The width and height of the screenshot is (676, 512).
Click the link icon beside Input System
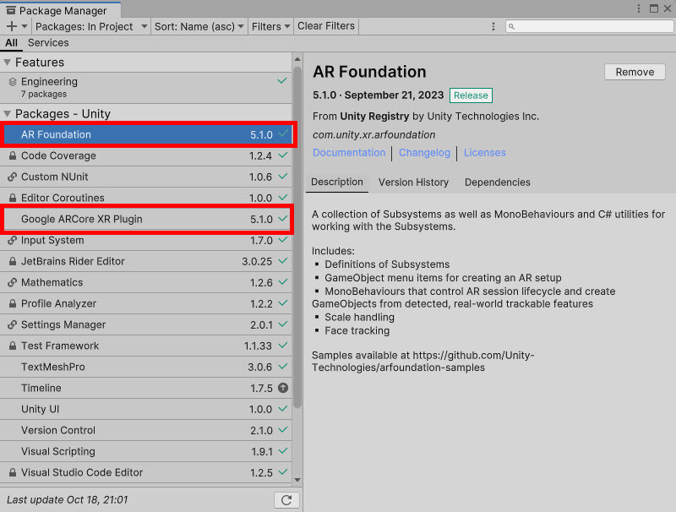tap(13, 240)
